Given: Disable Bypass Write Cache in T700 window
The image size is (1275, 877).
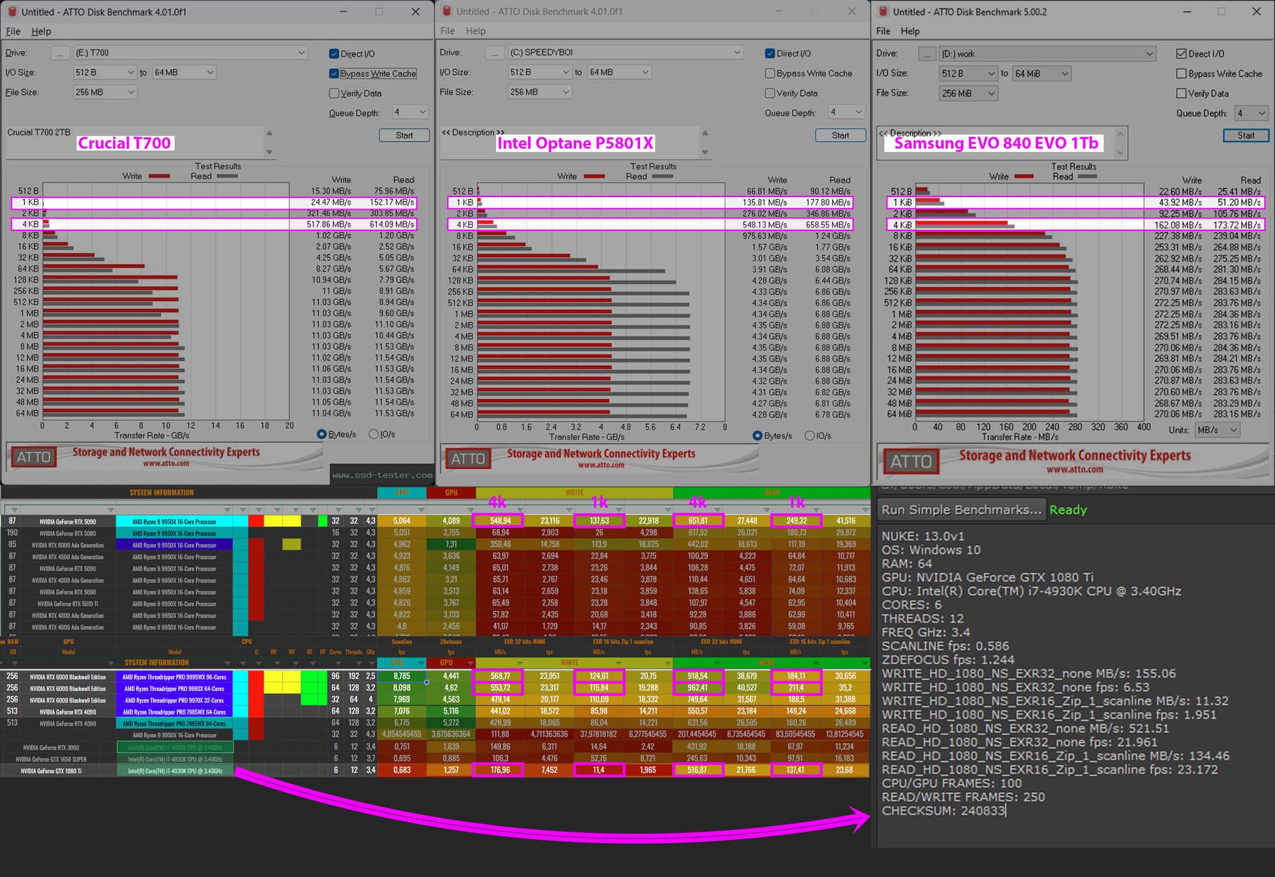Looking at the screenshot, I should pyautogui.click(x=334, y=74).
